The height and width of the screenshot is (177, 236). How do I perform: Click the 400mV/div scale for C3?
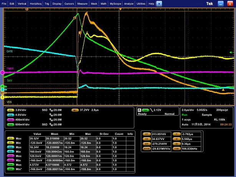click(22, 120)
